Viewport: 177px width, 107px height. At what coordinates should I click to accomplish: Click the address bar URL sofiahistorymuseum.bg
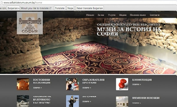coord(23,2)
